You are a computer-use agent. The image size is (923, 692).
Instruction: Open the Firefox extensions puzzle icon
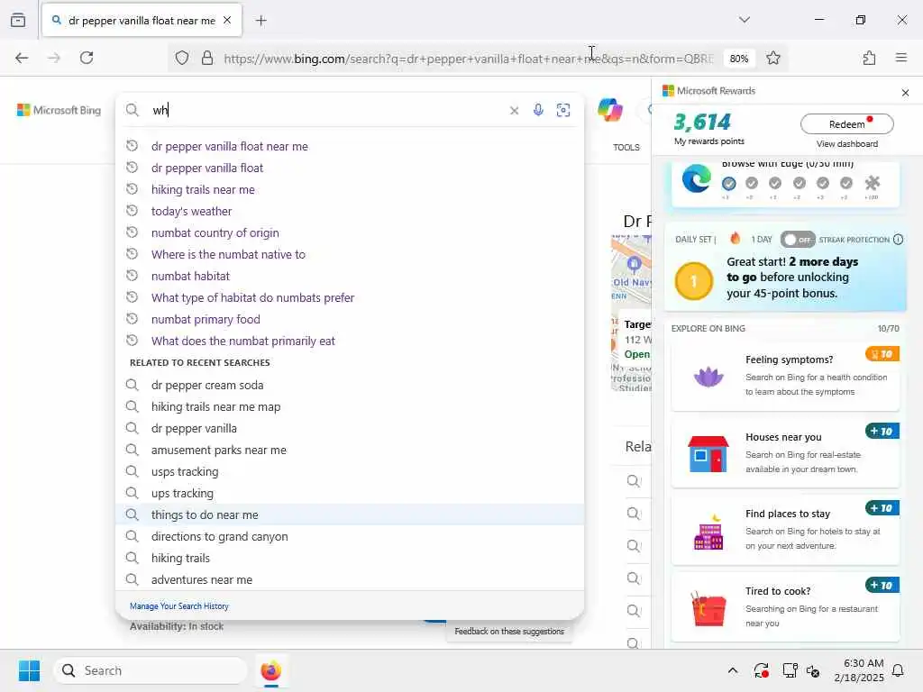(x=869, y=58)
